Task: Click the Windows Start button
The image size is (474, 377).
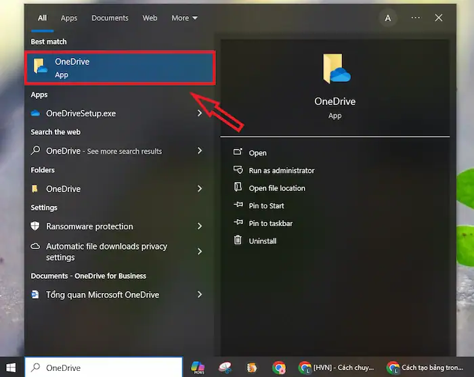Action: click(12, 368)
